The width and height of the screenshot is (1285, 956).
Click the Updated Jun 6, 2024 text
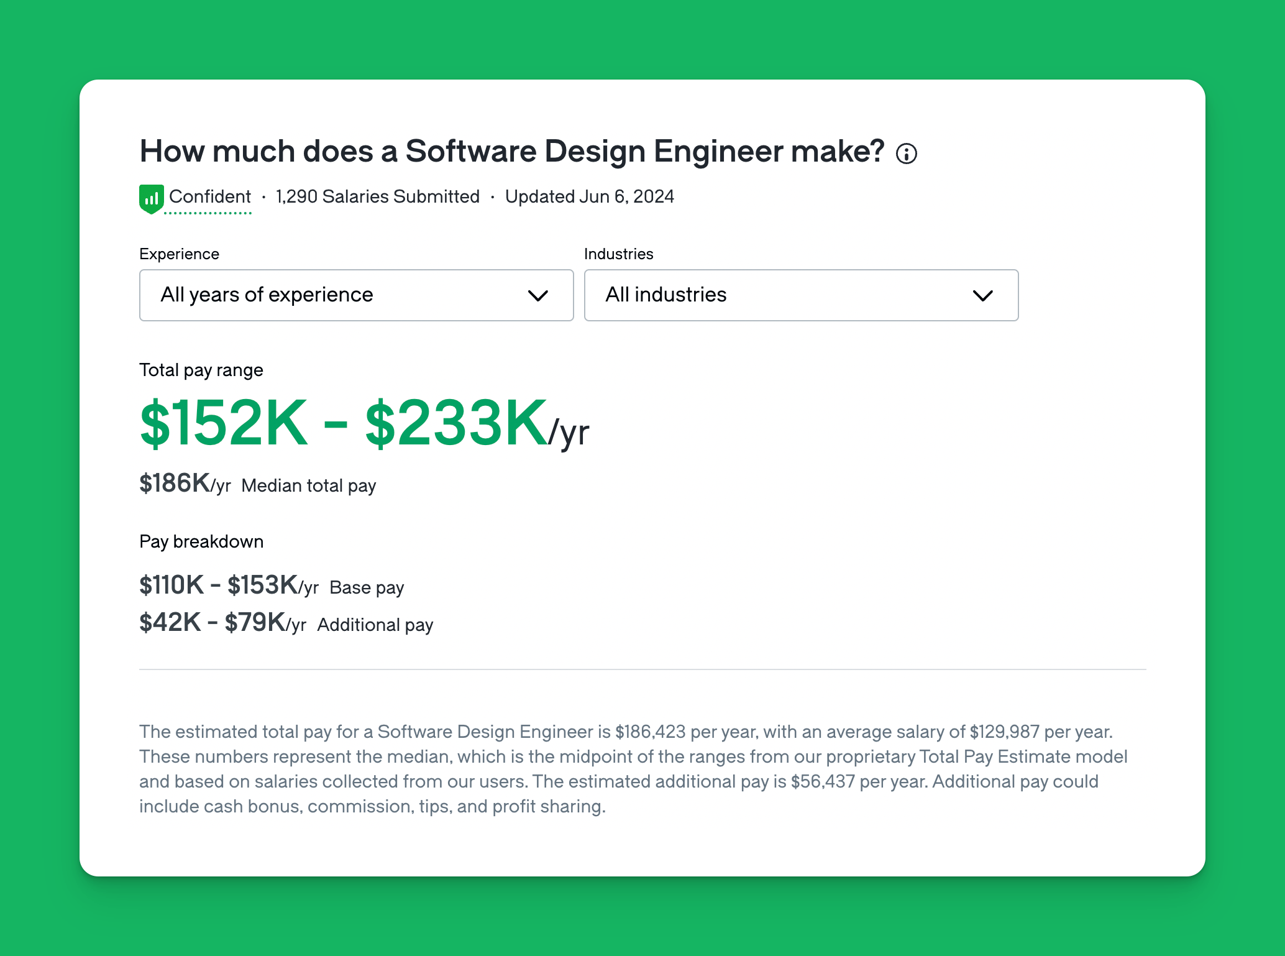[589, 196]
